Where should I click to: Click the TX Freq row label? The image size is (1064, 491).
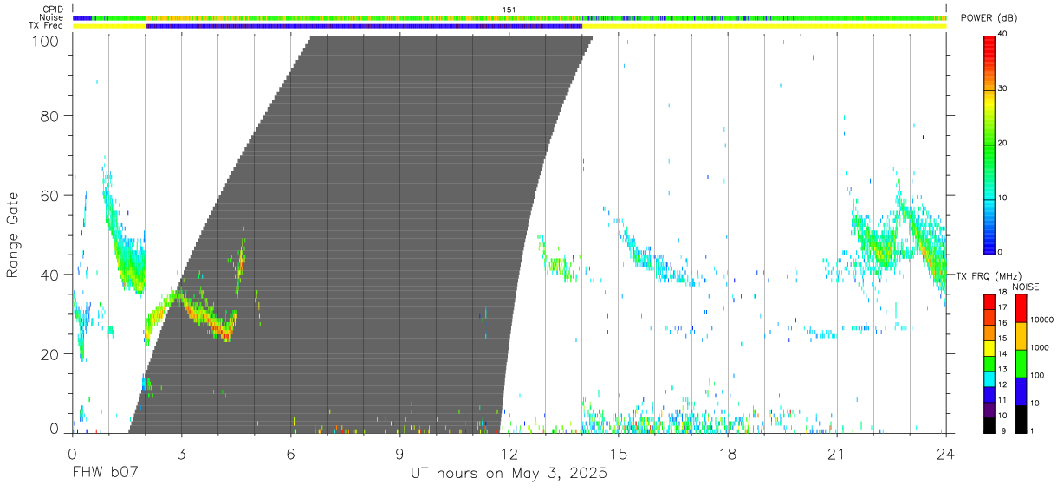point(47,26)
